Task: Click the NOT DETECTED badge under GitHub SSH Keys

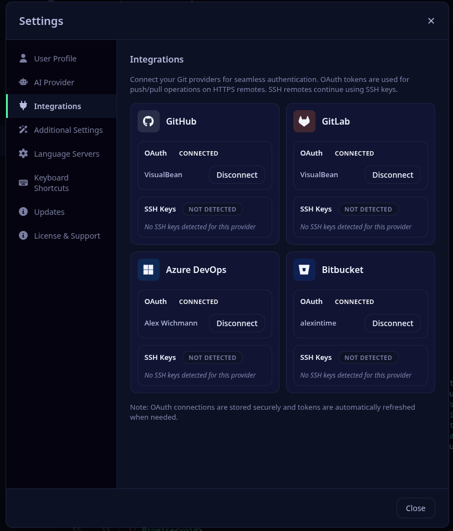Action: click(x=212, y=209)
